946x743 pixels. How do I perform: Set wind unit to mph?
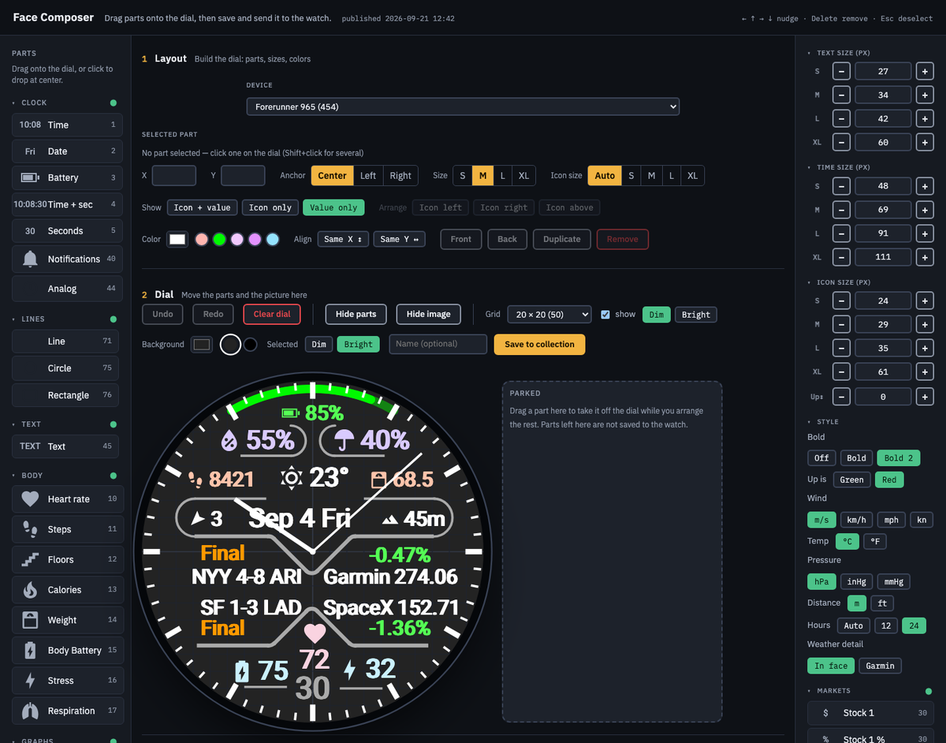891,520
